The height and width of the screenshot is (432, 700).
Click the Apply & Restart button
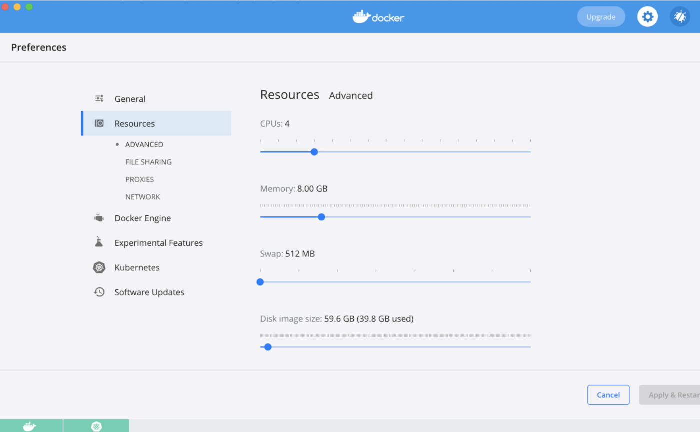[x=669, y=395]
